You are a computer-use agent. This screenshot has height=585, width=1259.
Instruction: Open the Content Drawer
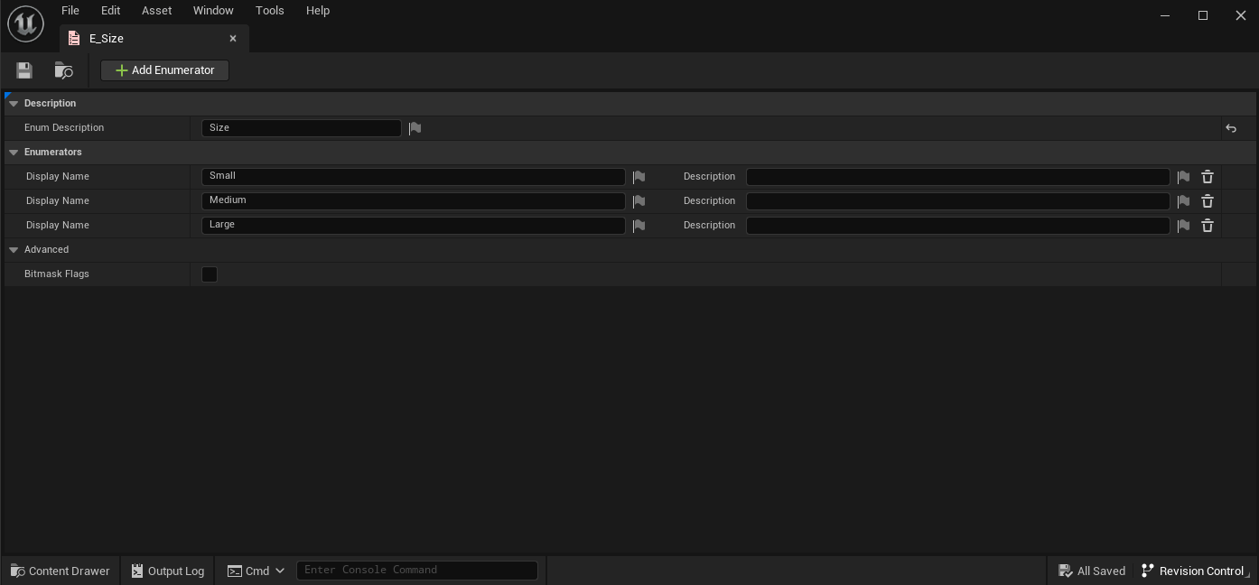coord(61,571)
